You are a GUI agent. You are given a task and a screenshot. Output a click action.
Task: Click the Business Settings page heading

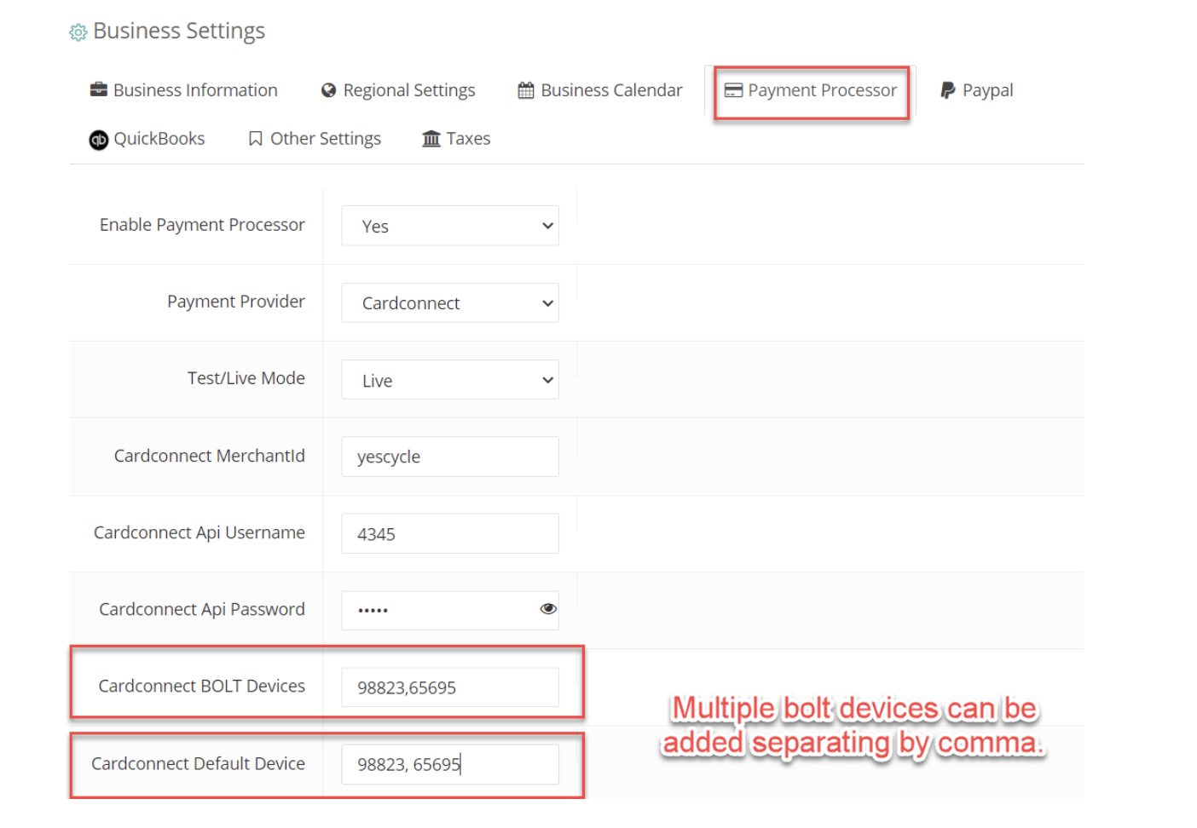(179, 32)
